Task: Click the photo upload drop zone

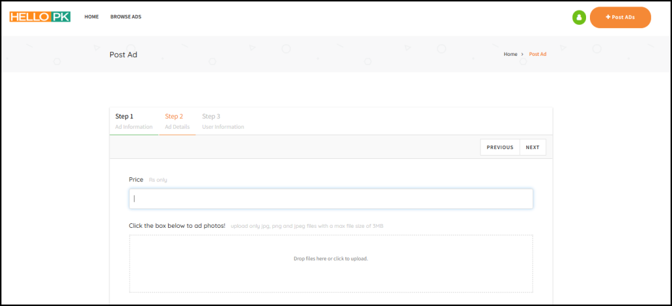Action: tap(331, 263)
